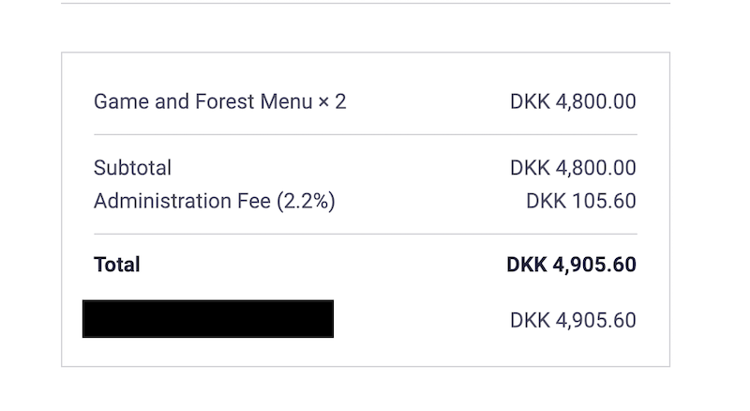Select the amount next to Subtotal
The height and width of the screenshot is (411, 750).
point(573,168)
